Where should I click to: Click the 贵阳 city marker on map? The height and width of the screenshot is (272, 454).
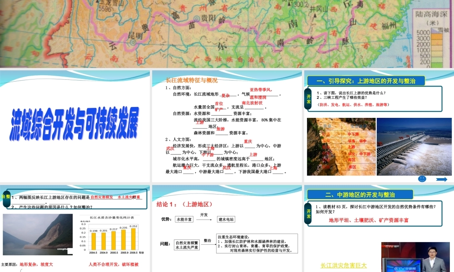click(x=197, y=19)
